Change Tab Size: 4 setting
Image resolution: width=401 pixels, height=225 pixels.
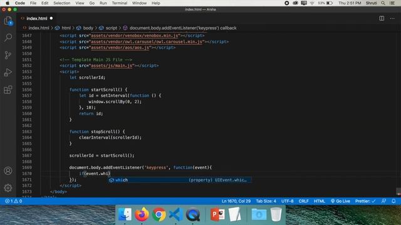coord(266,201)
